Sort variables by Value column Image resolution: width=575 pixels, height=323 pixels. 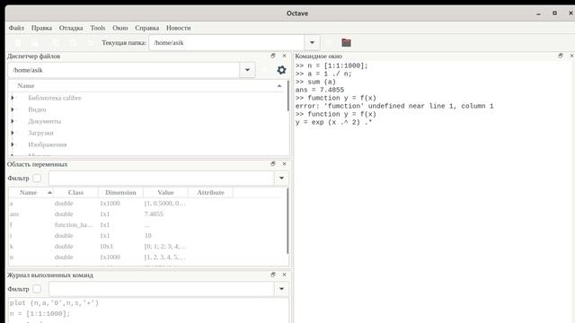tap(165, 192)
